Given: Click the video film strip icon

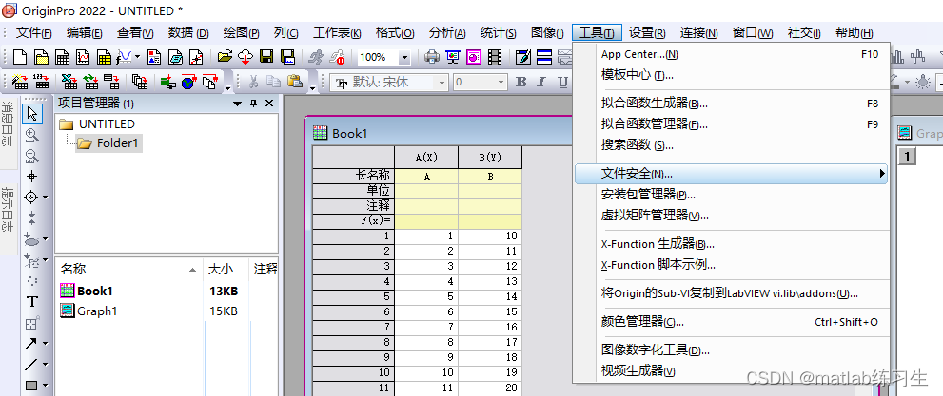Looking at the screenshot, I should tap(495, 58).
